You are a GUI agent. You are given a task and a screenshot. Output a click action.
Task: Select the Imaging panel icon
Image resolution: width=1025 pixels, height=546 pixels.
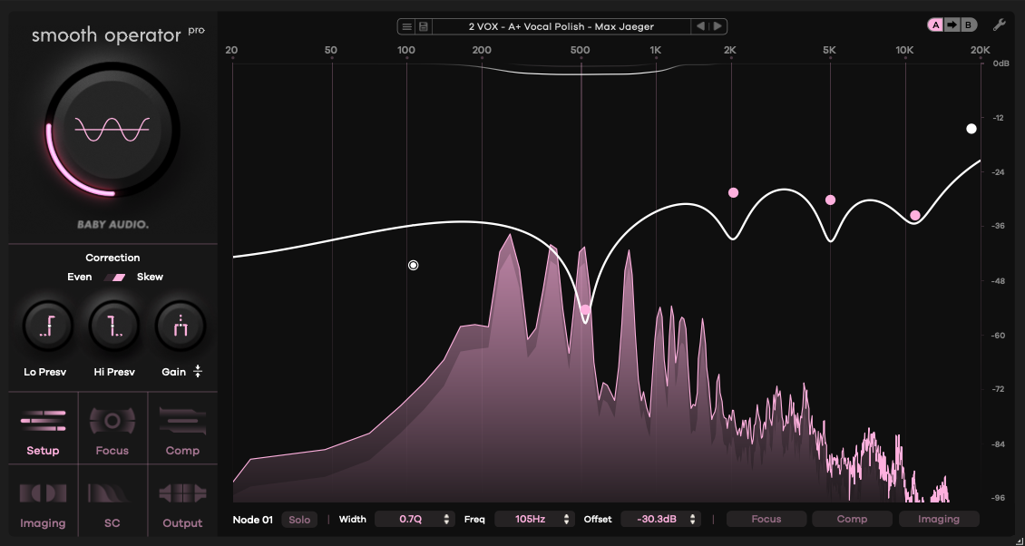[x=43, y=493]
